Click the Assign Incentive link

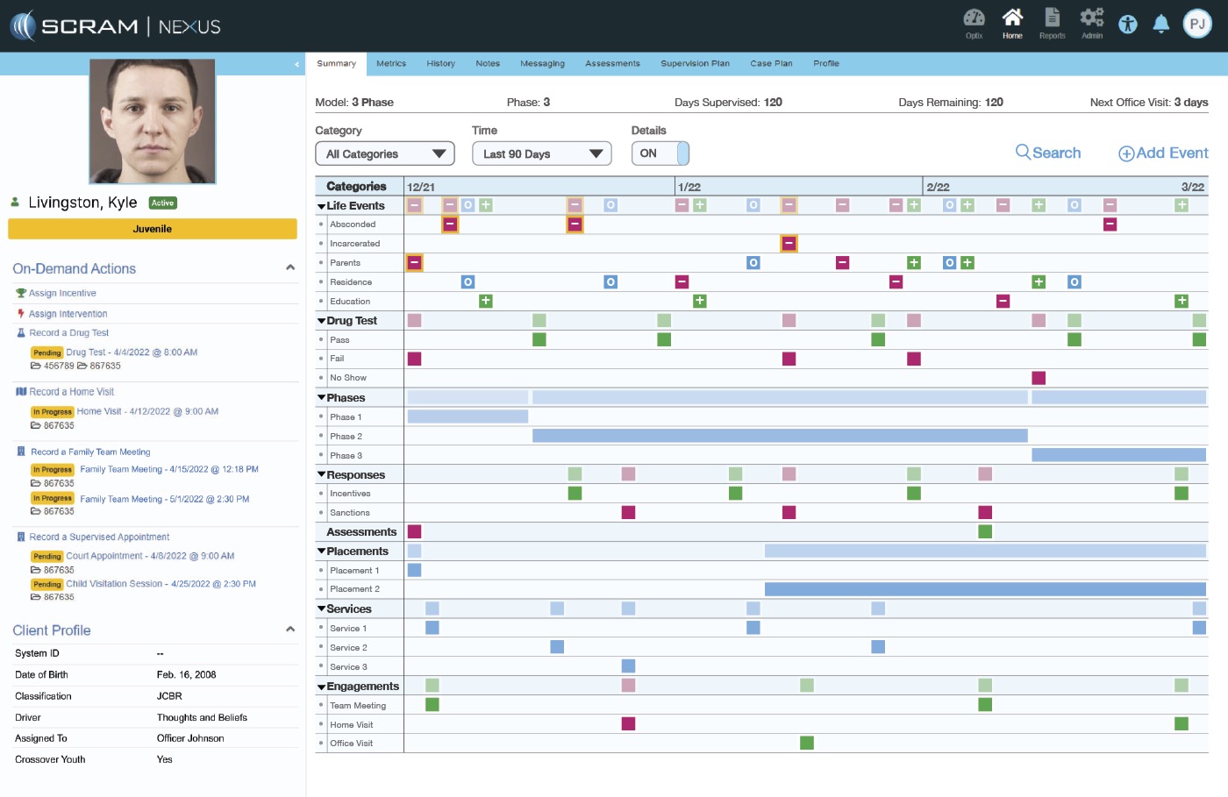[x=62, y=293]
